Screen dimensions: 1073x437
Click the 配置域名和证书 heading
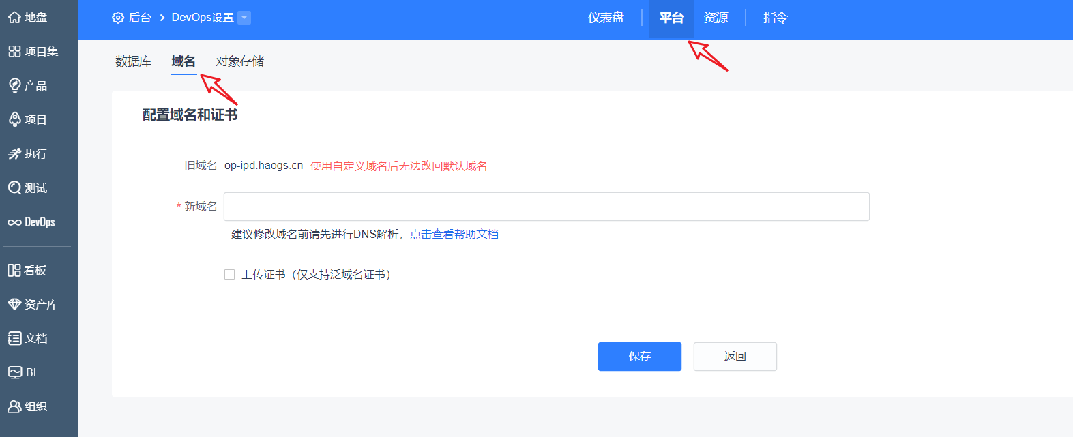point(190,115)
